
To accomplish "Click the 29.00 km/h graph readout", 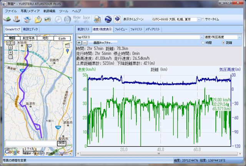I will (221, 100).
